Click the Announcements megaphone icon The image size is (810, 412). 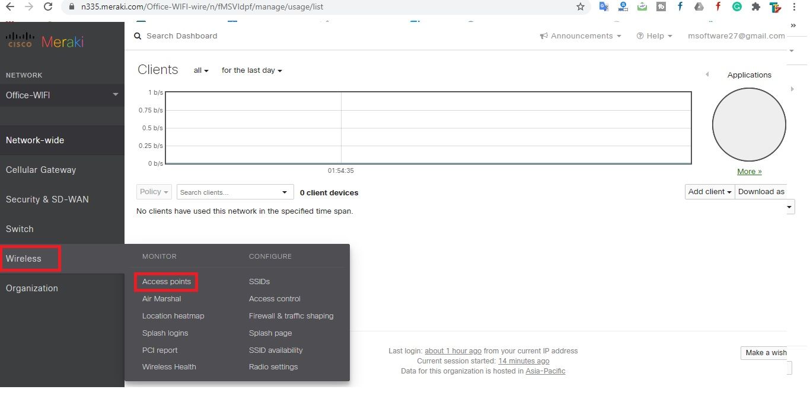click(x=543, y=36)
